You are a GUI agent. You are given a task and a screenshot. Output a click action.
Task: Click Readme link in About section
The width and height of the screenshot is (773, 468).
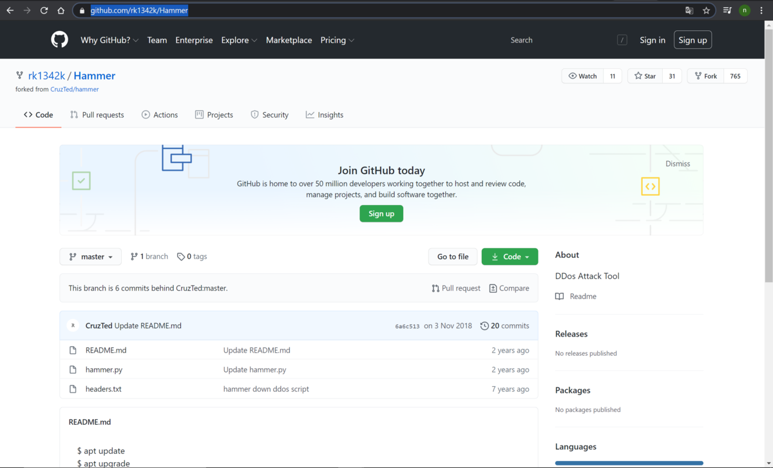[x=576, y=297]
